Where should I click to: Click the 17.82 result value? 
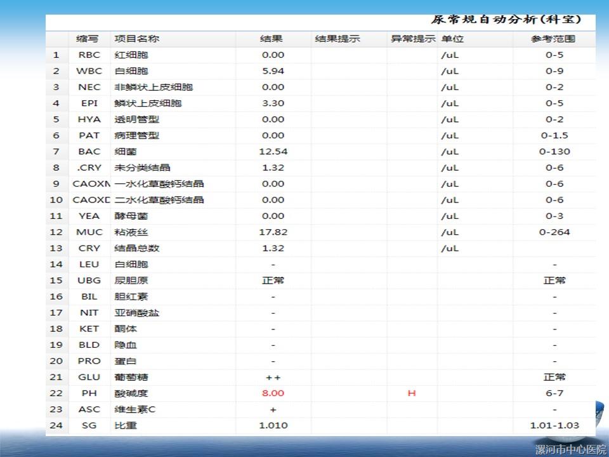[x=273, y=232]
